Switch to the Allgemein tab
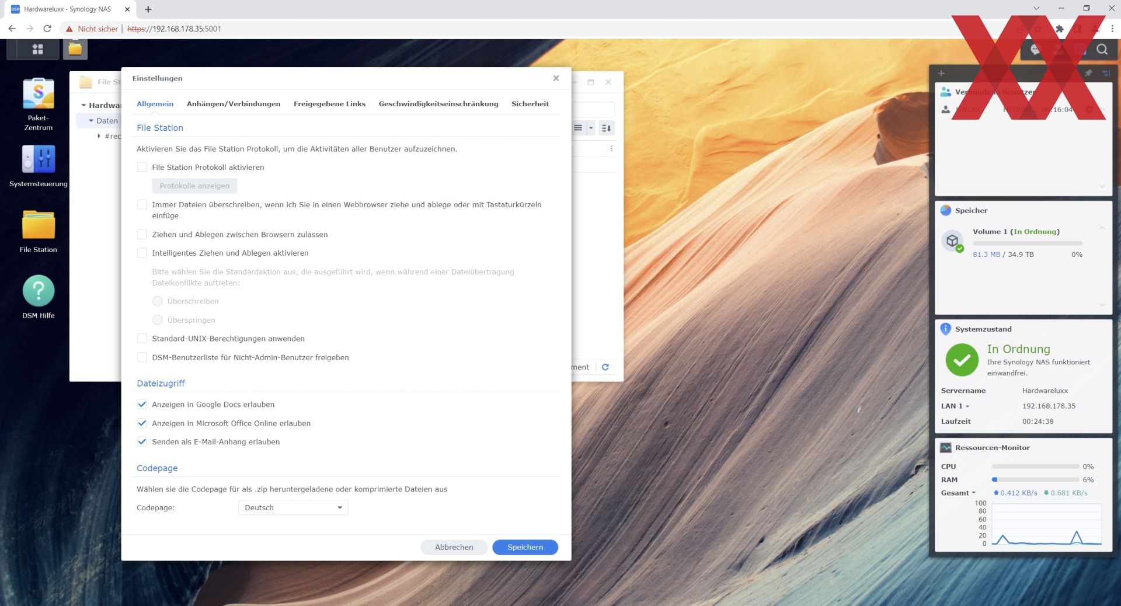 [155, 104]
